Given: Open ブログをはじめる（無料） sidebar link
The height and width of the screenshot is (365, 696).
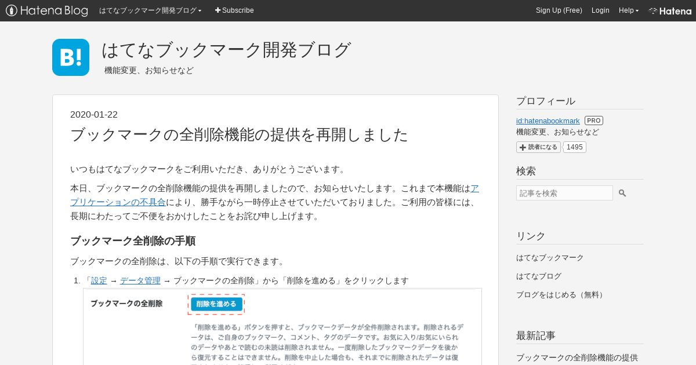Looking at the screenshot, I should [x=561, y=295].
